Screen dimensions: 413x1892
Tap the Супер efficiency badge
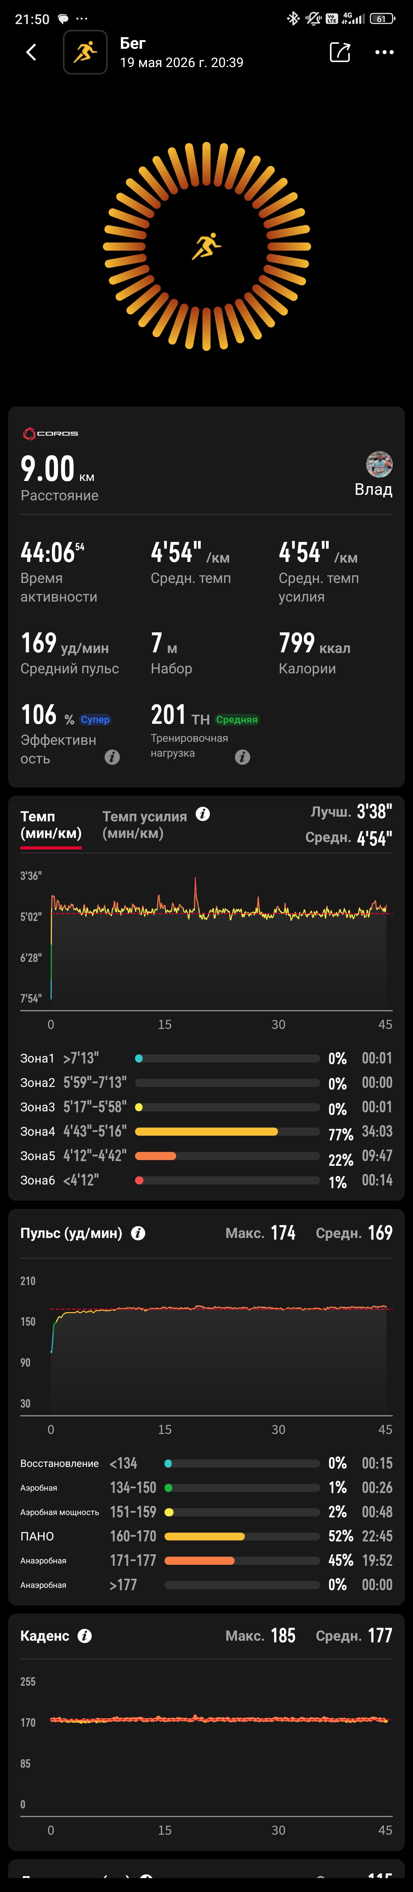[x=95, y=720]
